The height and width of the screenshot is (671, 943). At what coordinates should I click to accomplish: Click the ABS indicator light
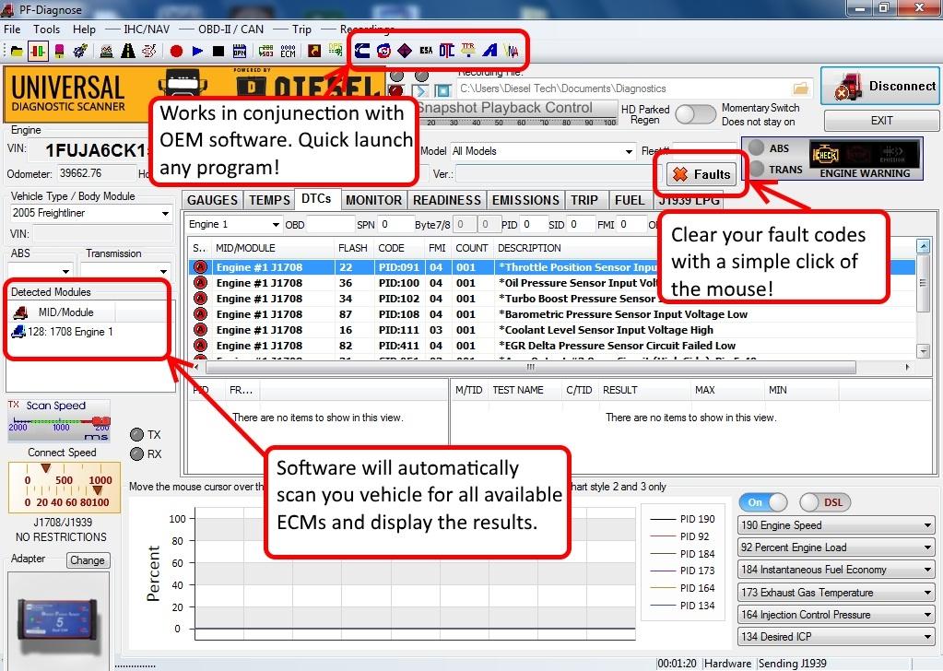coord(757,147)
